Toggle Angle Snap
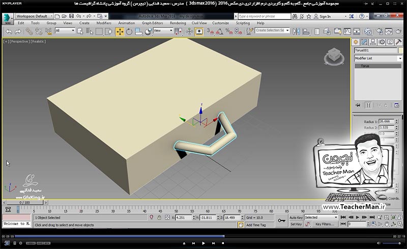Viewport: 407px width, 249px height. (219, 32)
